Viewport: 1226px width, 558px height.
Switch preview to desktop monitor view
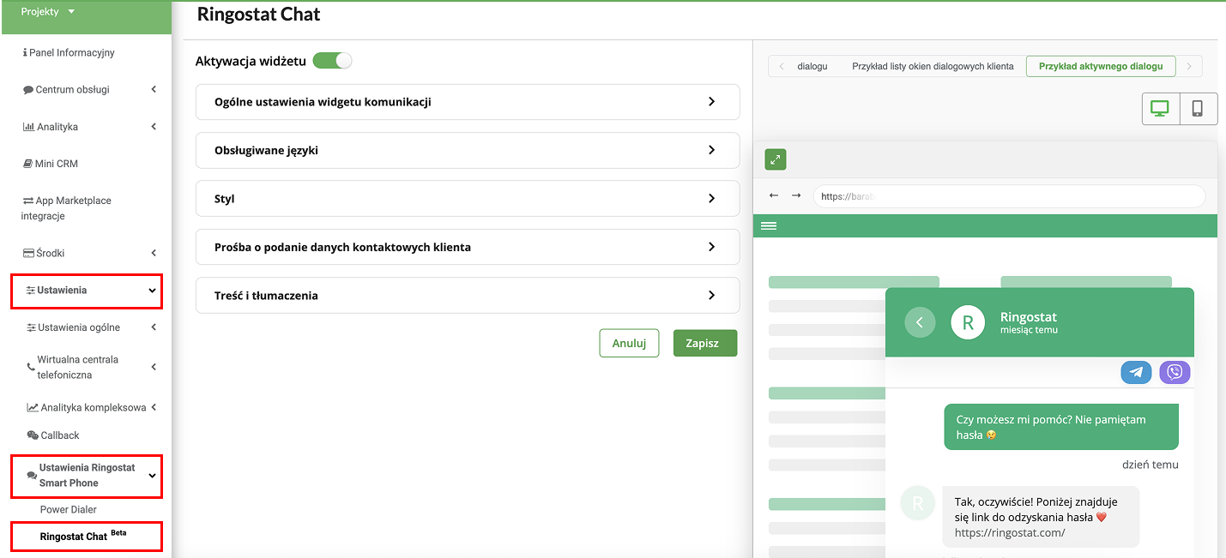[1160, 109]
